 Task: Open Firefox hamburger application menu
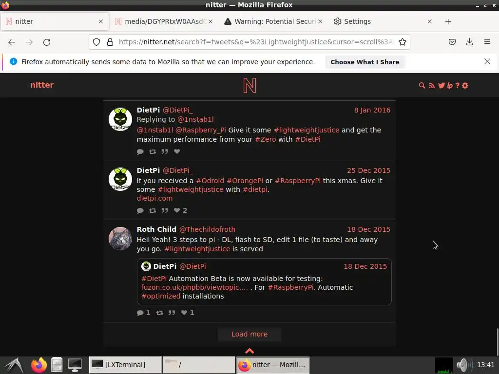(487, 42)
